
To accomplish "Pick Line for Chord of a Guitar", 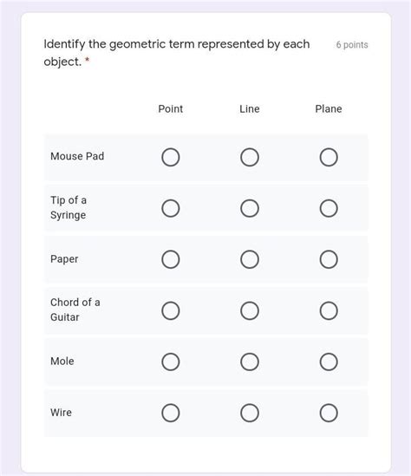I will tap(250, 310).
